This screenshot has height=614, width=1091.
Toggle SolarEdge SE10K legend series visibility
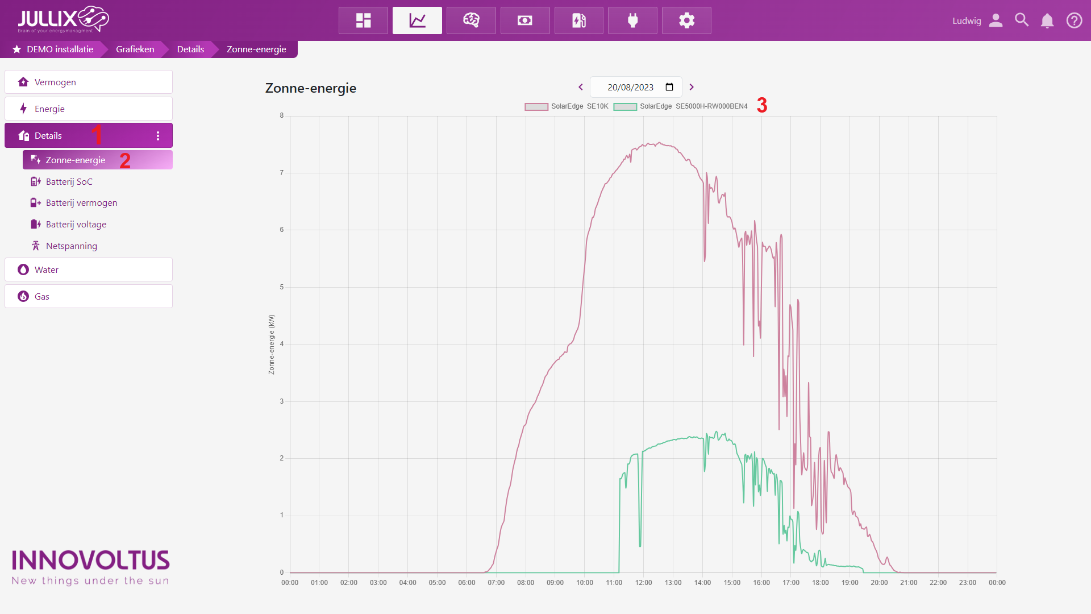[567, 106]
